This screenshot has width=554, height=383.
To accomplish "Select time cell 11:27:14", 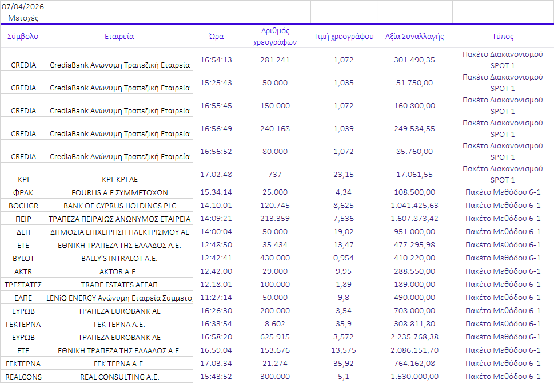I will [216, 298].
